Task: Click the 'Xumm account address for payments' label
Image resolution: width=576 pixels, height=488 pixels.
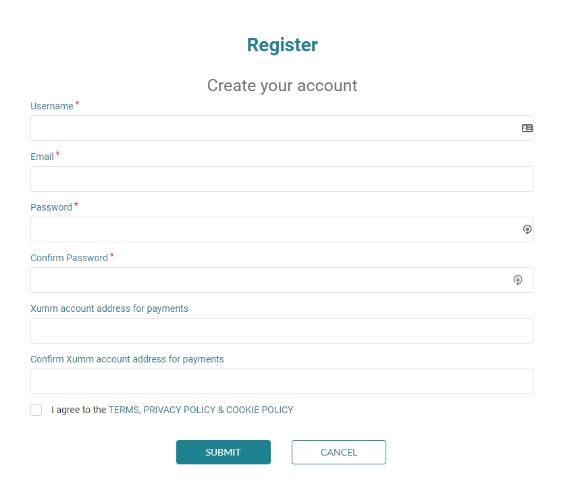Action: coord(109,309)
